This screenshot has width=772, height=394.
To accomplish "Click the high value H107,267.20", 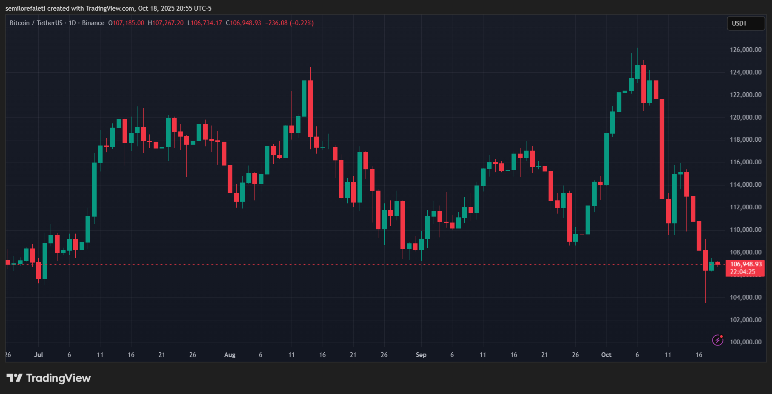I will pyautogui.click(x=166, y=23).
